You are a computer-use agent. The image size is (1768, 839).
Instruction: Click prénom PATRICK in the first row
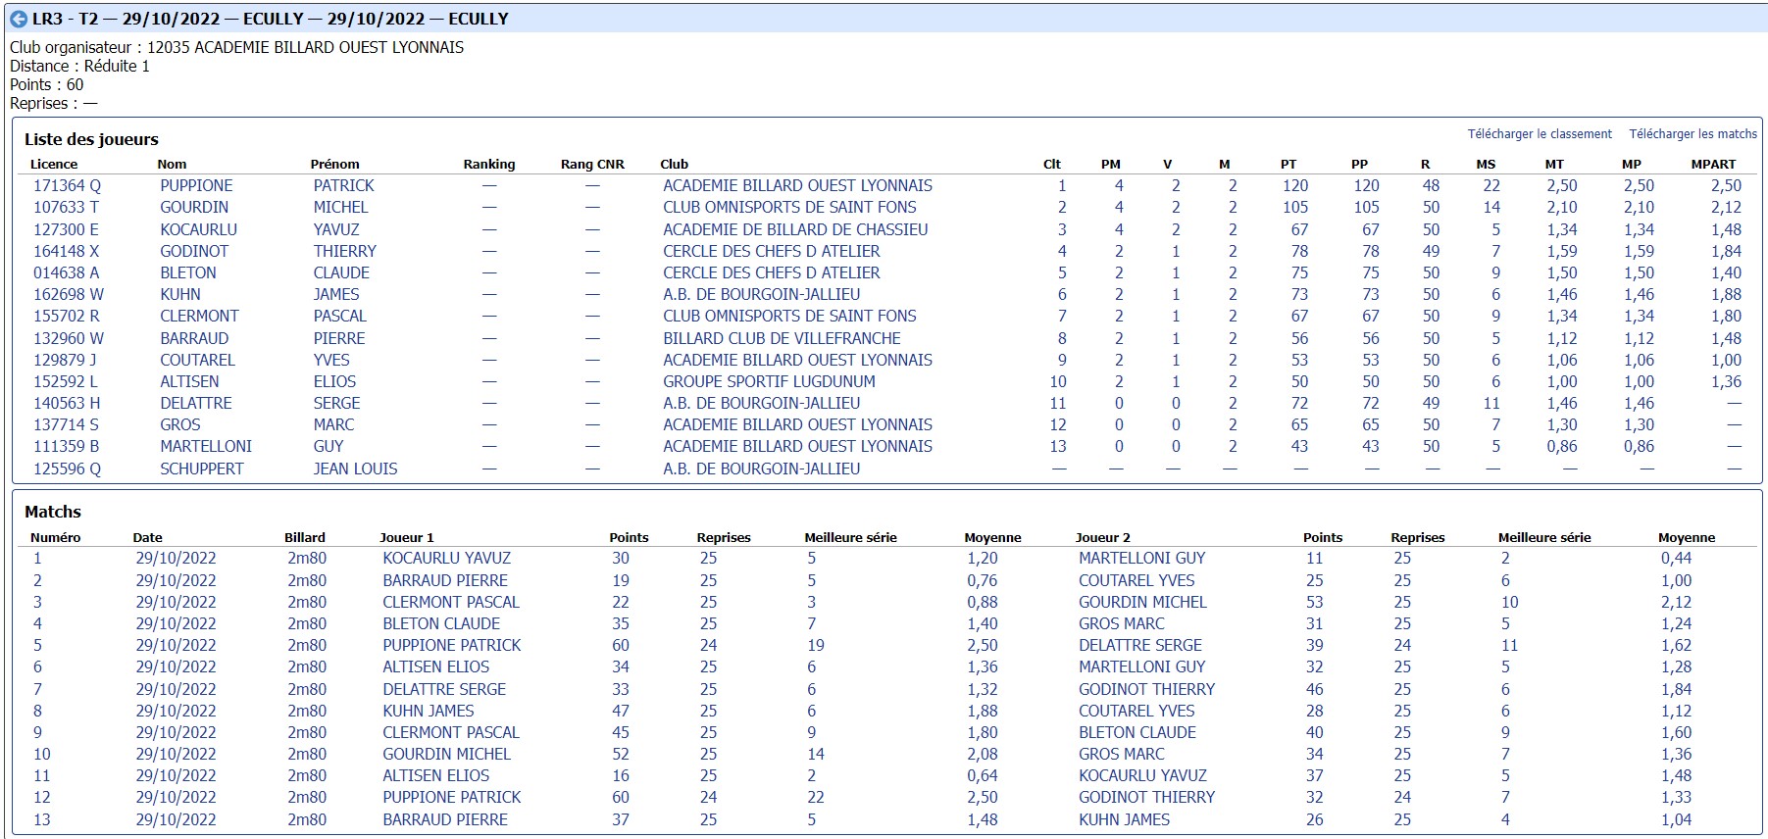pos(343,185)
